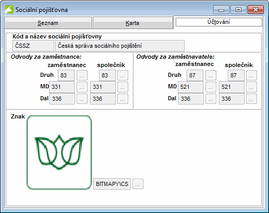The height and width of the screenshot is (213, 269).
Task: Click employee deductions zaměstnanec MD field 331
Action: click(x=62, y=87)
